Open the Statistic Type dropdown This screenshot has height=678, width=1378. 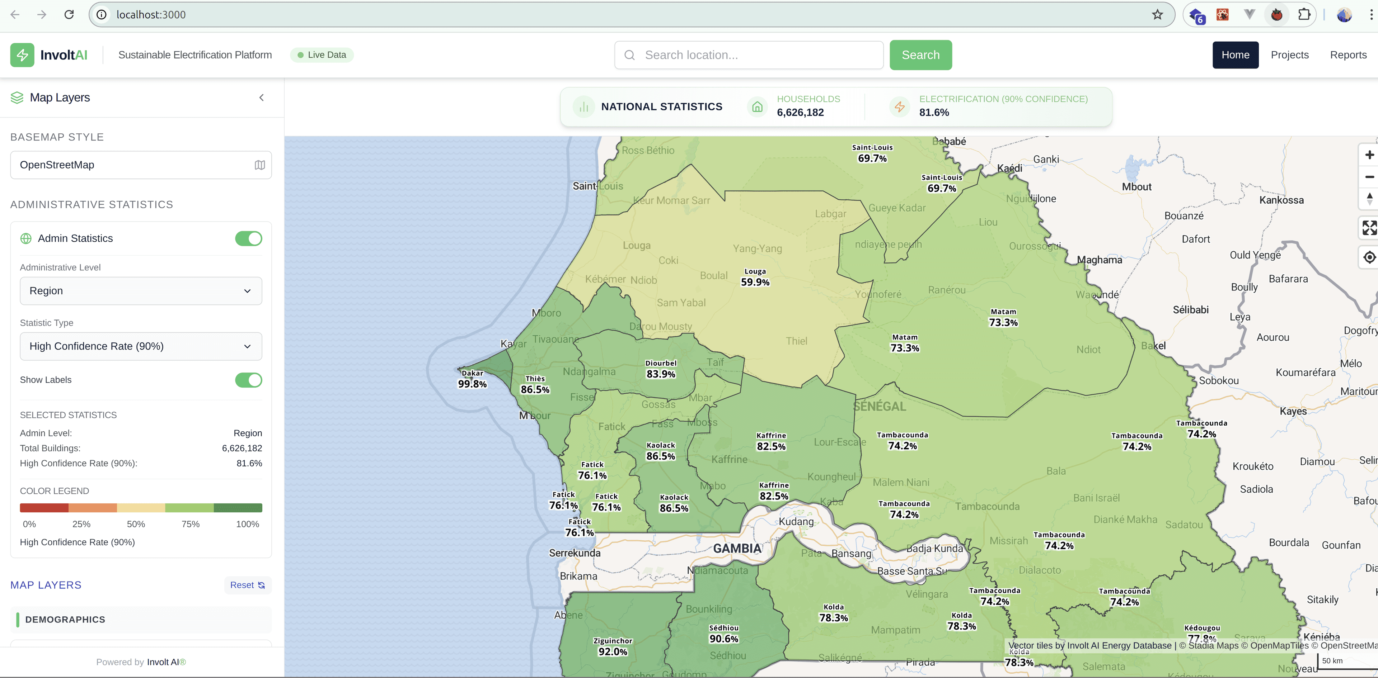[141, 346]
